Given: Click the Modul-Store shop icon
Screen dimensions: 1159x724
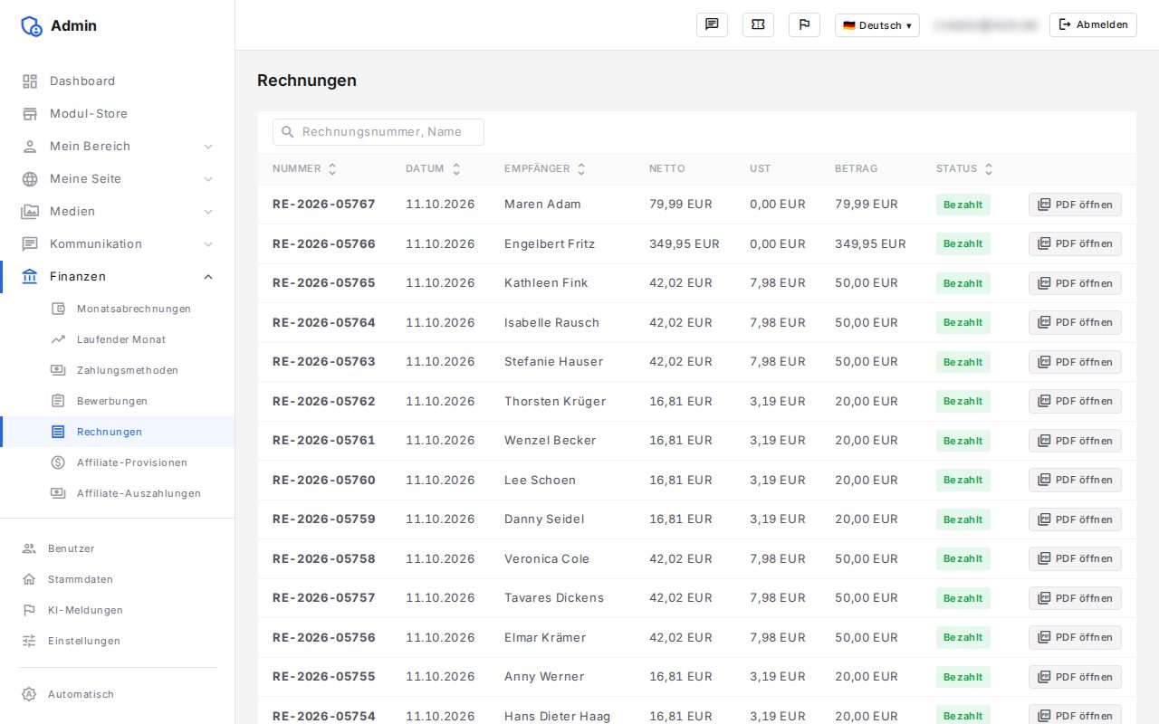Looking at the screenshot, I should click(30, 114).
